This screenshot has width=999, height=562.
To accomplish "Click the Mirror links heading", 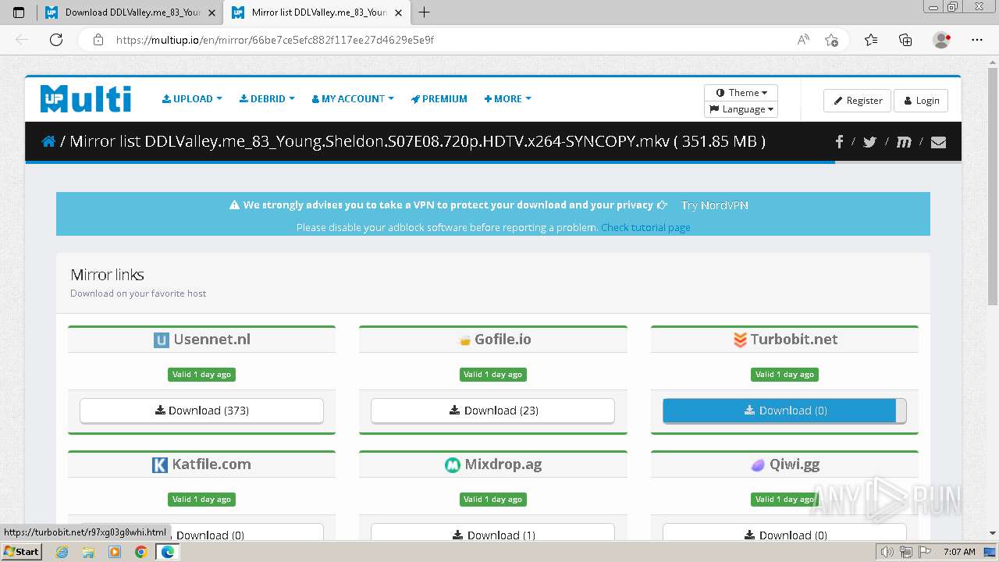I will (107, 275).
